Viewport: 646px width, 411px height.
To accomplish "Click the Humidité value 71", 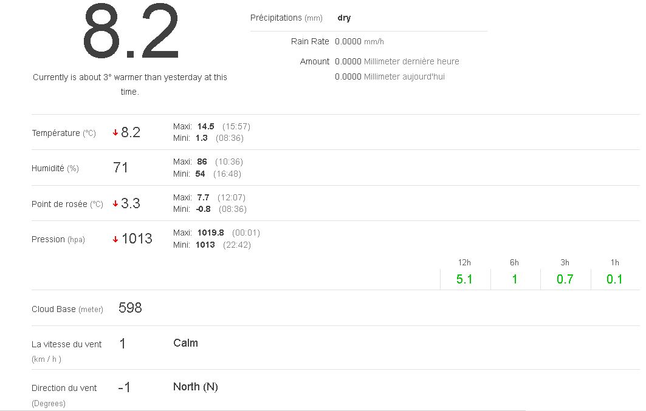I will click(121, 168).
